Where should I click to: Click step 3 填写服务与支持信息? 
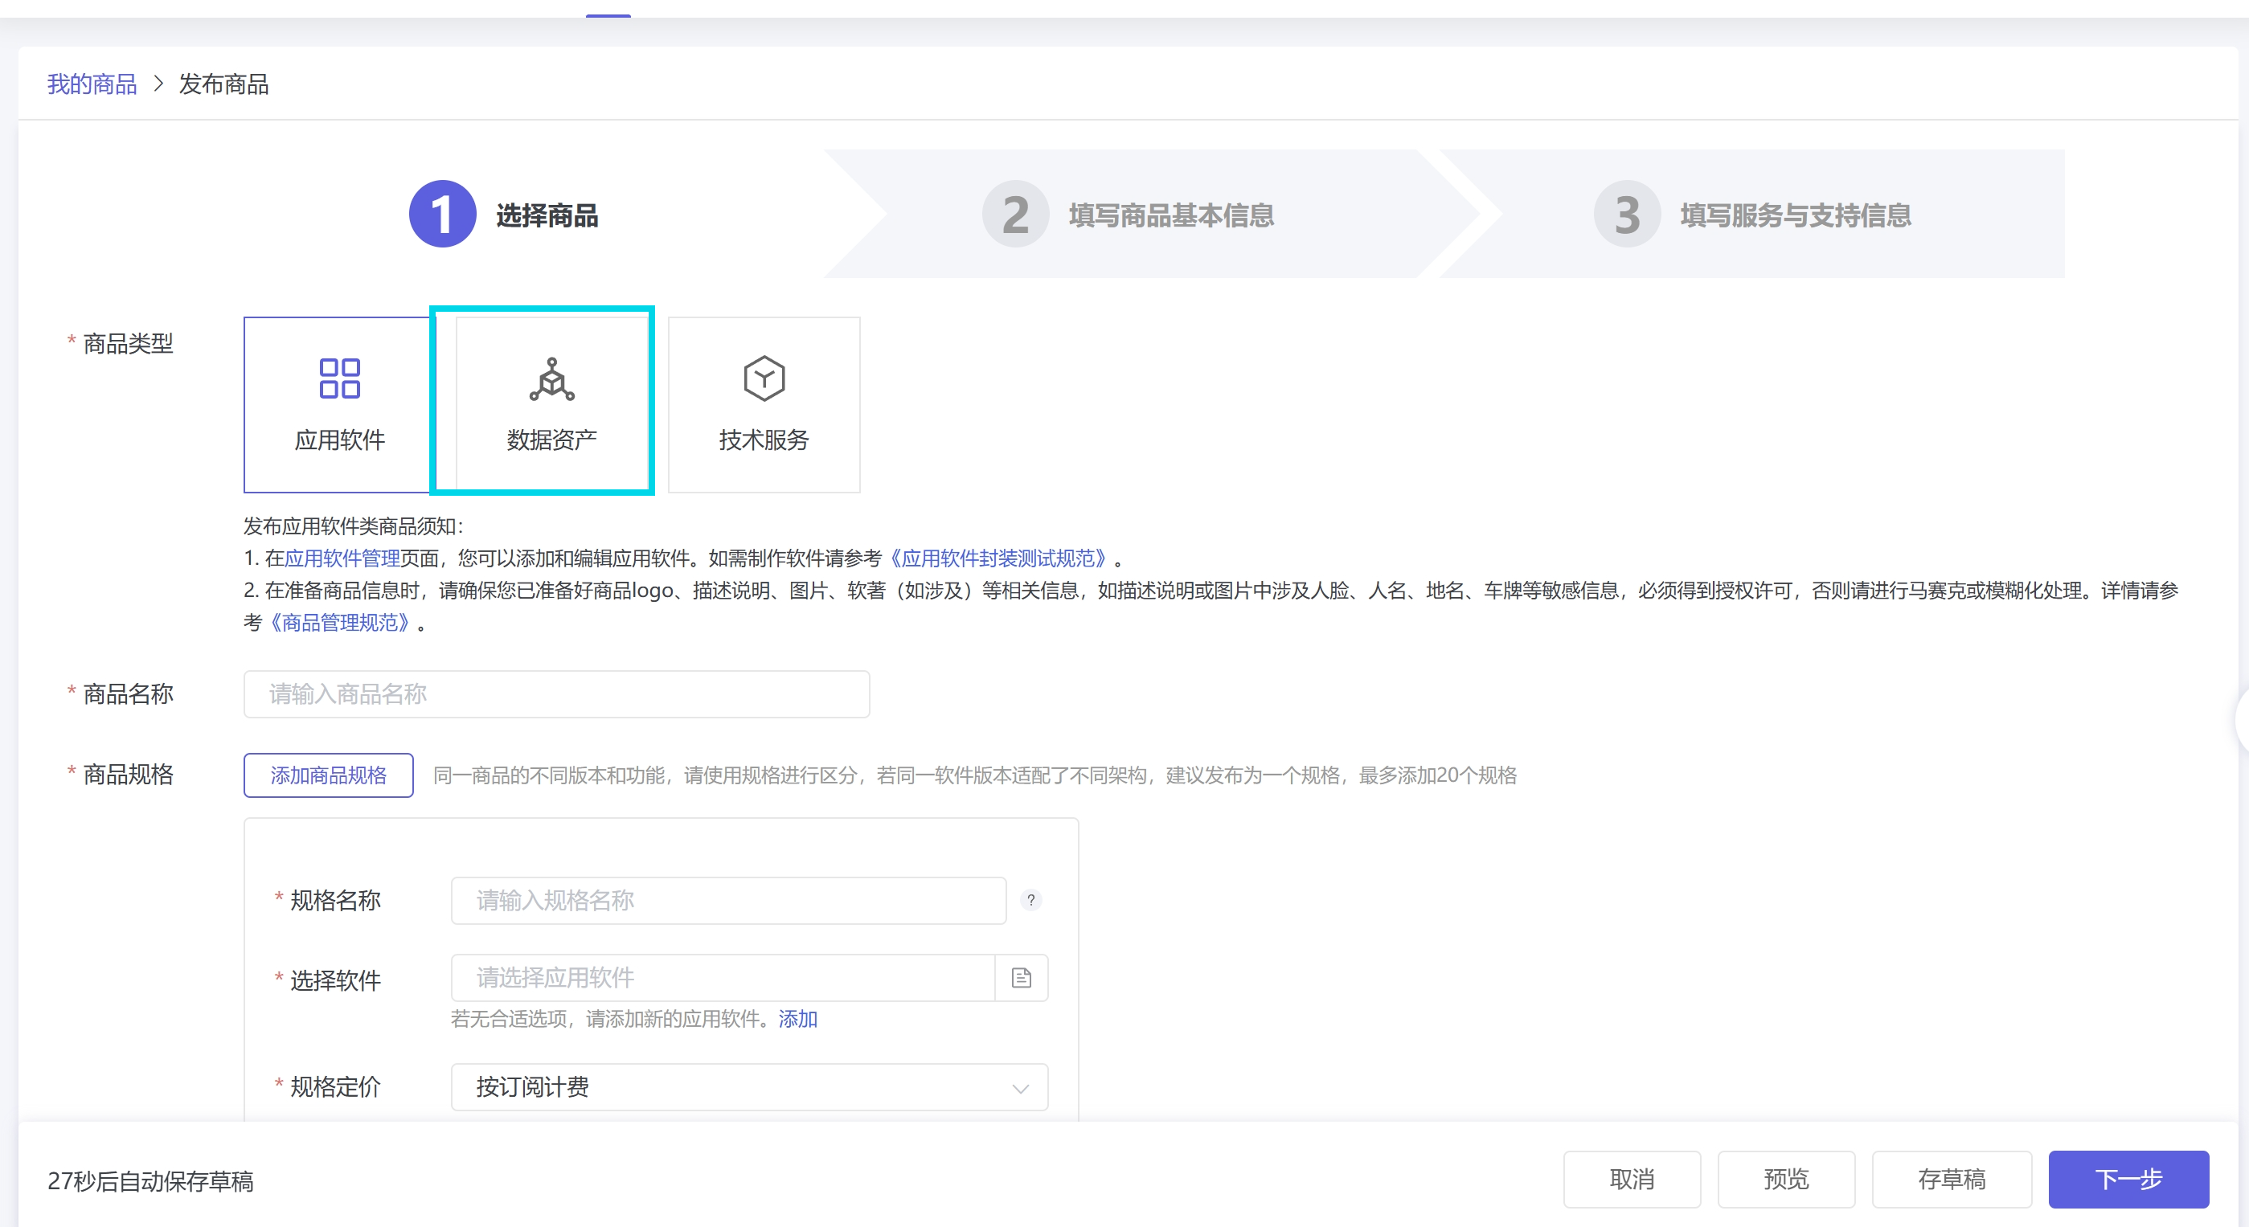(x=1752, y=214)
